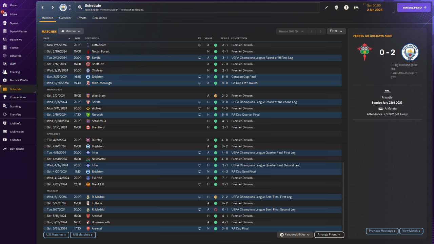Click the U21 Matches button

coord(56,235)
